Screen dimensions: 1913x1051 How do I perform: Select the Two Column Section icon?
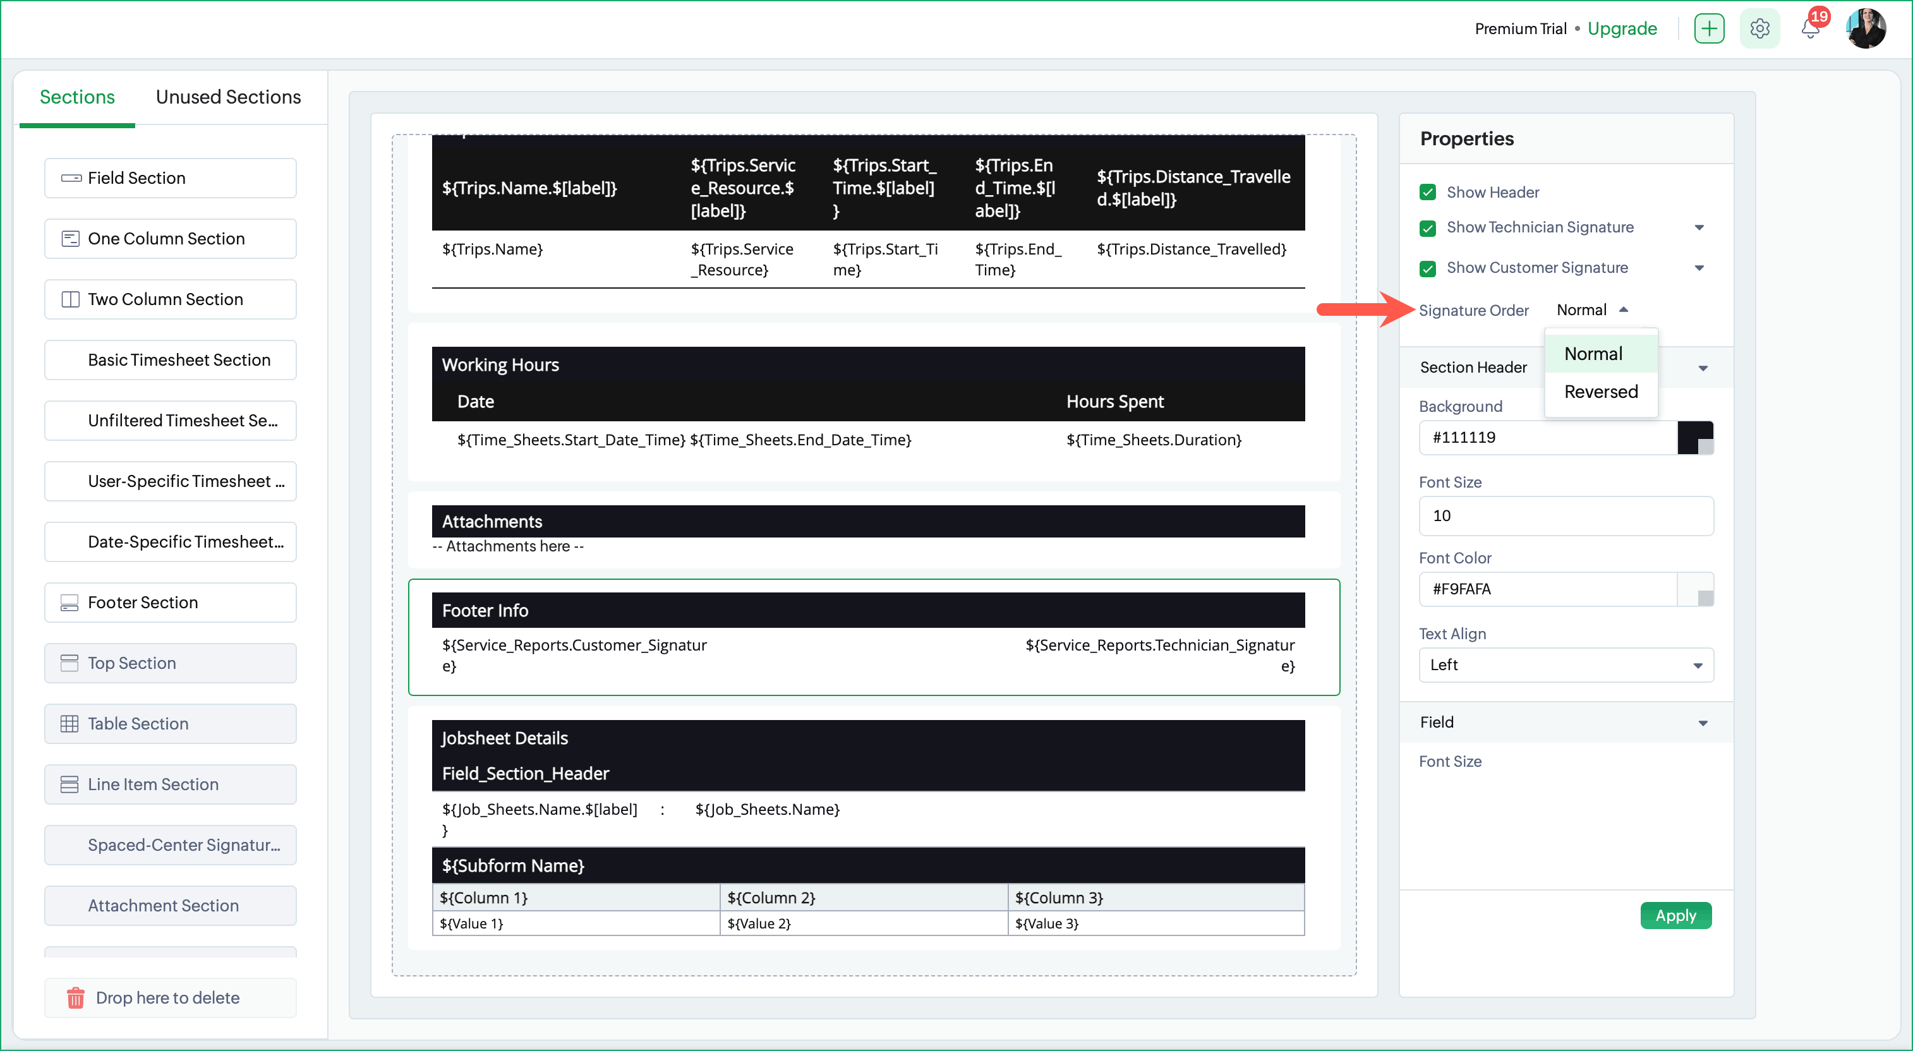point(71,299)
